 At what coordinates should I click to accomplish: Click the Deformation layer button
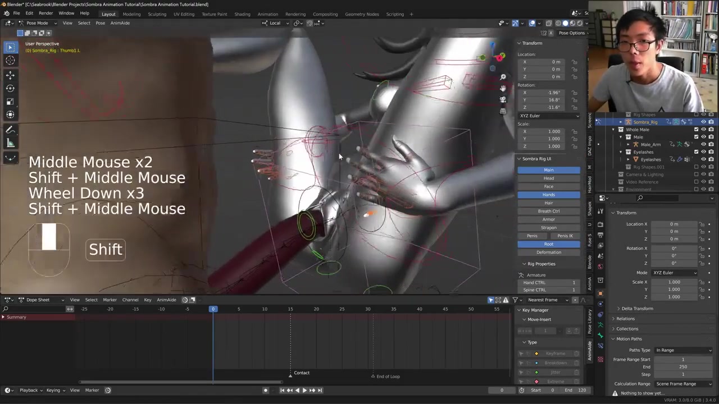[548, 252]
